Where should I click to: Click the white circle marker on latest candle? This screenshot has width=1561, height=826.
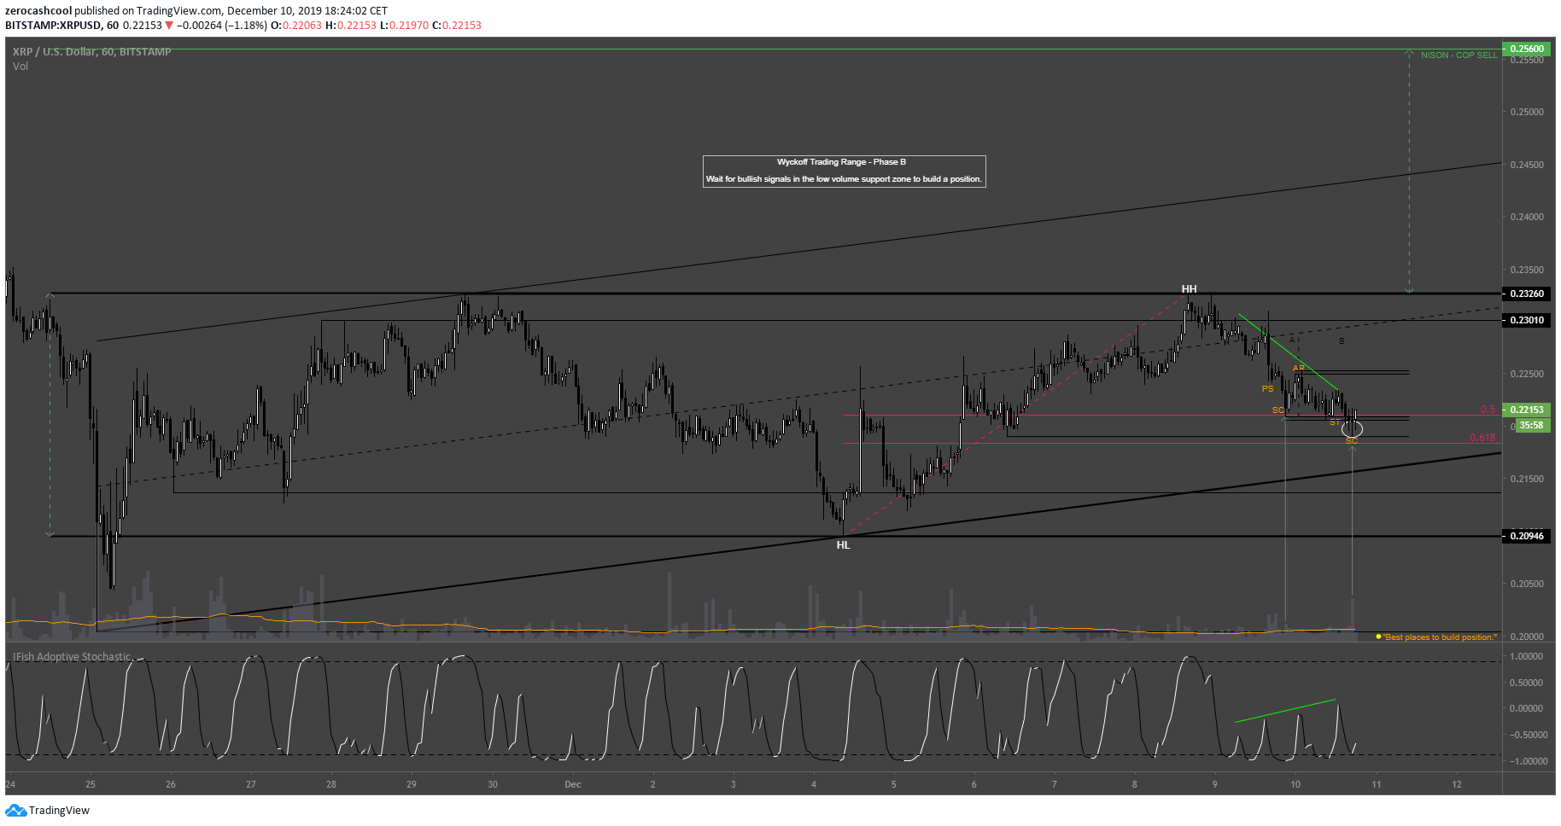(1352, 429)
